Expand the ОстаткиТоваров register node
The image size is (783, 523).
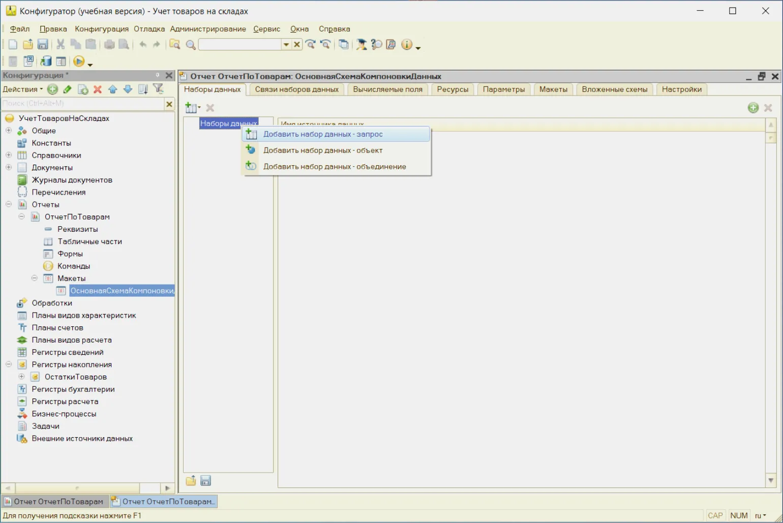point(21,377)
